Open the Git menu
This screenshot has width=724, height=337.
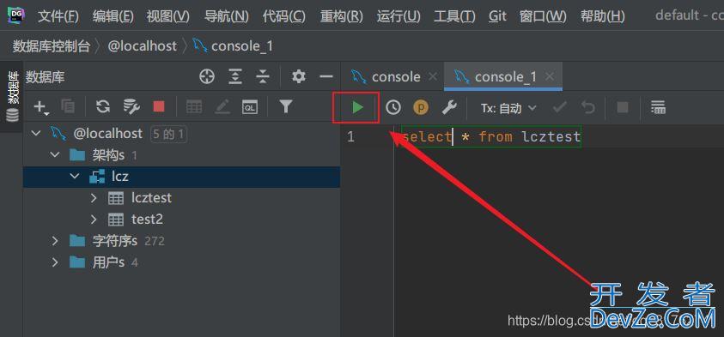(497, 16)
